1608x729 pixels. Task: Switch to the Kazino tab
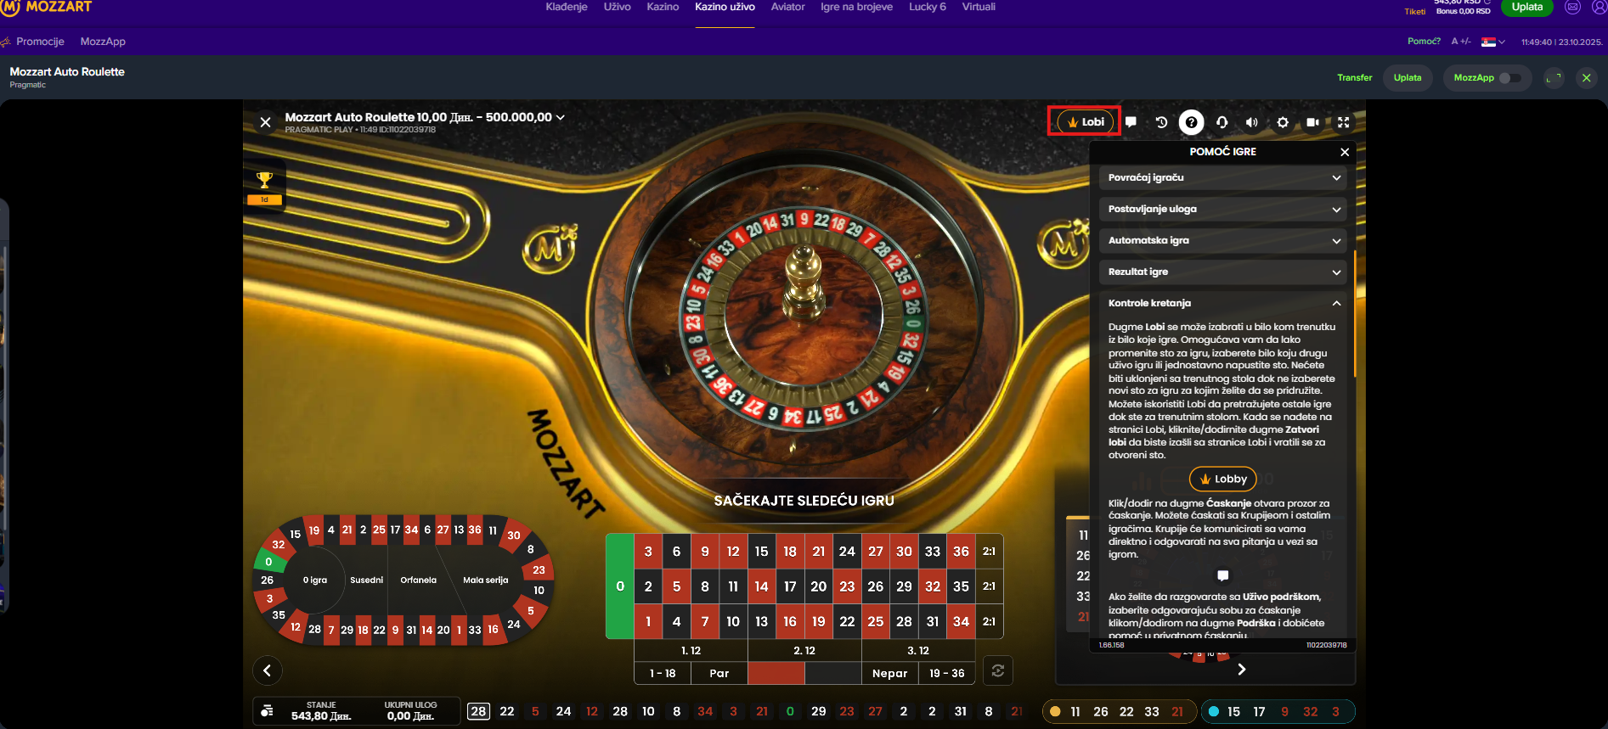click(x=663, y=7)
